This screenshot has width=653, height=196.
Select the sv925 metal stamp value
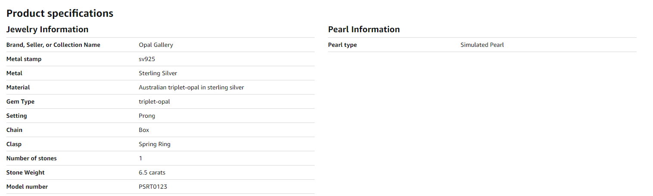point(147,59)
